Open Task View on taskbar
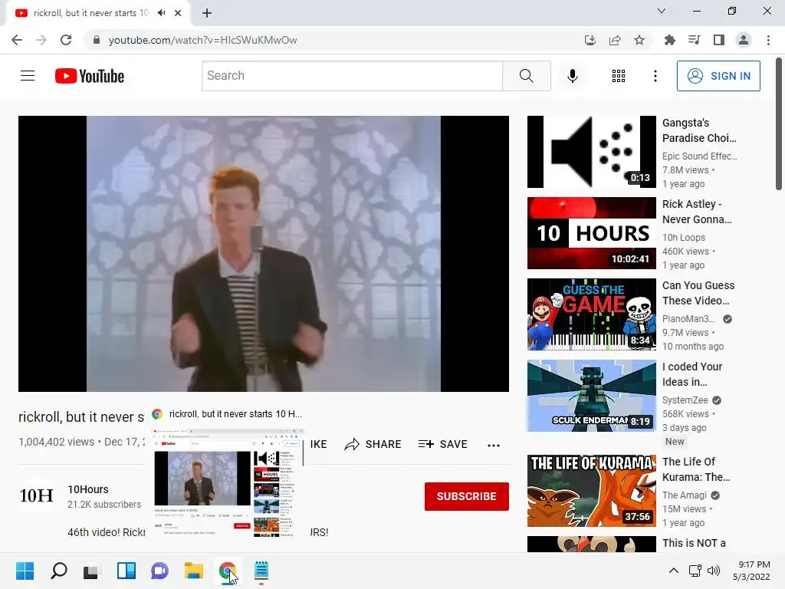This screenshot has height=589, width=785. (x=92, y=571)
